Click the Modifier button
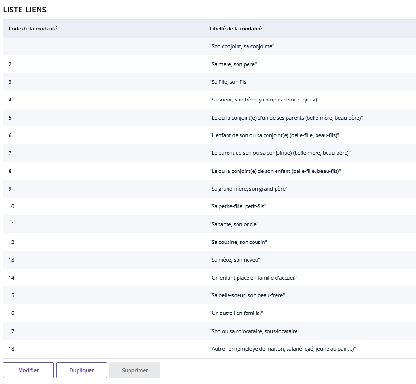The height and width of the screenshot is (384, 416). 28,370
